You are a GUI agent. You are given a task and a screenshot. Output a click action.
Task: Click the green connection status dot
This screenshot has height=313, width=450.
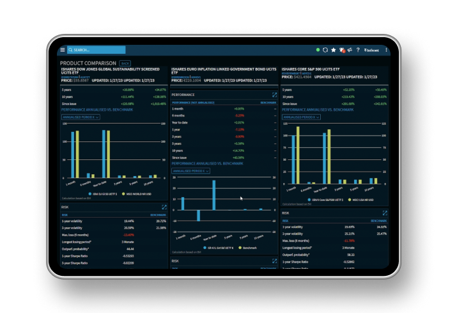318,50
